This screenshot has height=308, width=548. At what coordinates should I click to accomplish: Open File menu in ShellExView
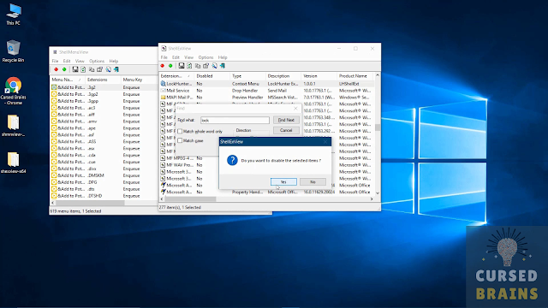tap(164, 57)
